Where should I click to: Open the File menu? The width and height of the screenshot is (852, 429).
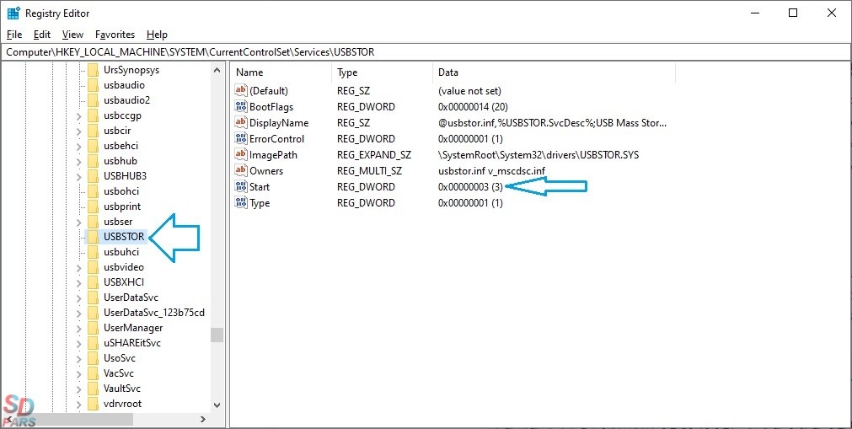click(14, 35)
